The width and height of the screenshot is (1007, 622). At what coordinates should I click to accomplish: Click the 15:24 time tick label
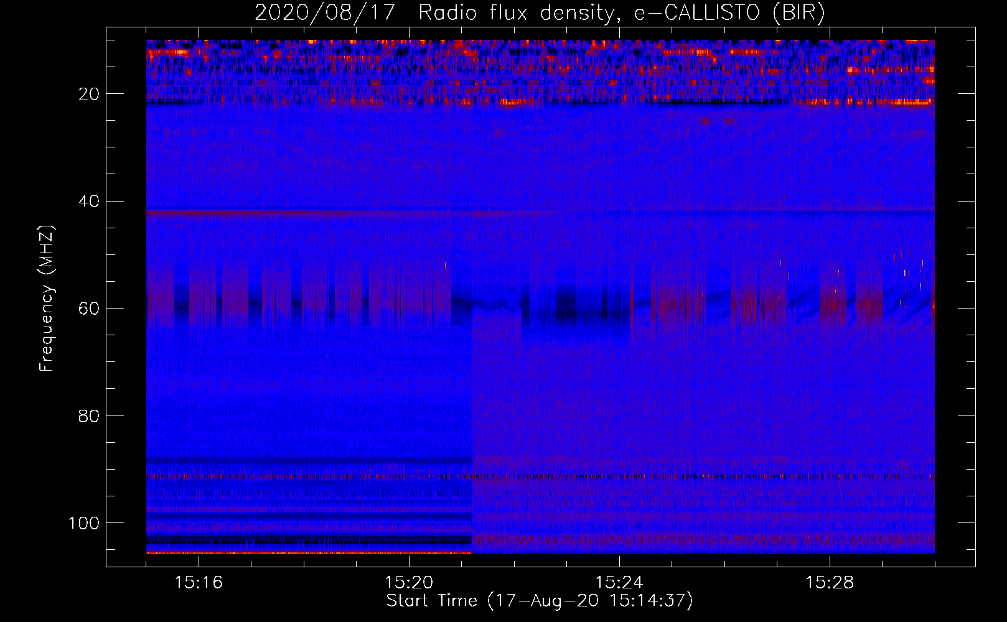click(x=619, y=583)
